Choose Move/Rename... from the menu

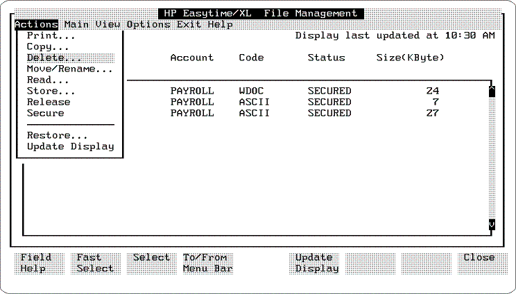click(x=70, y=69)
